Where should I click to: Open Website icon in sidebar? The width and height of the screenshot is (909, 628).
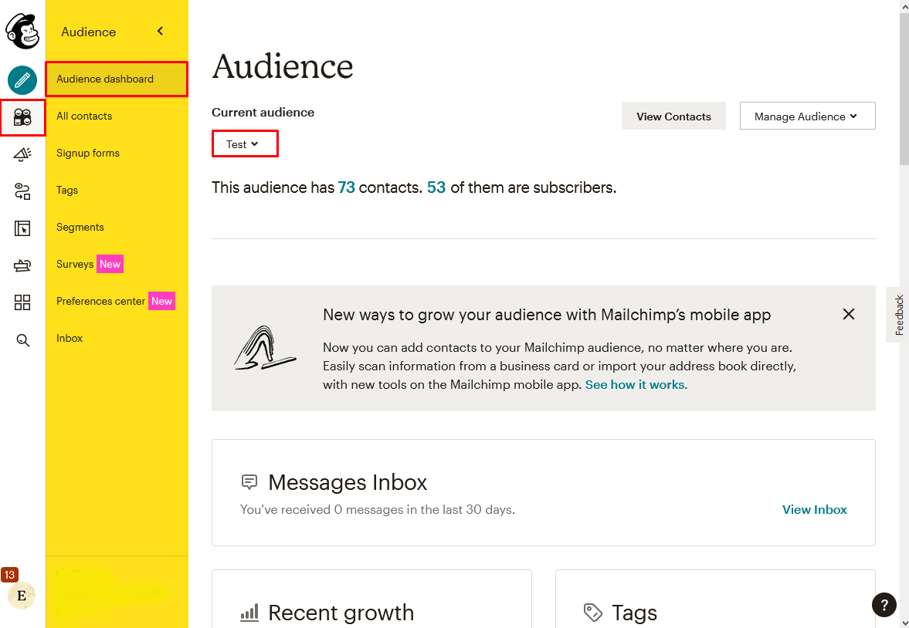point(22,228)
